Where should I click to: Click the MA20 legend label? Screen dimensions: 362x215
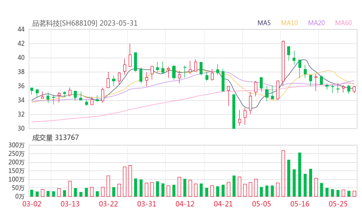coord(317,23)
